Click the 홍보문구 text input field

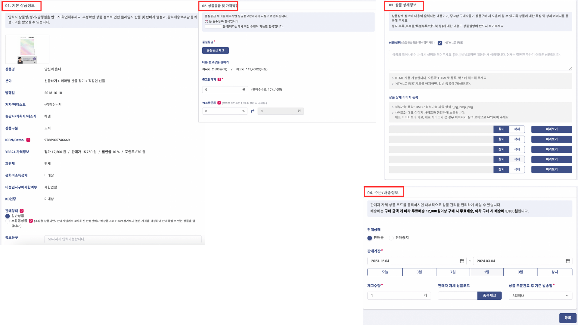tap(123, 239)
